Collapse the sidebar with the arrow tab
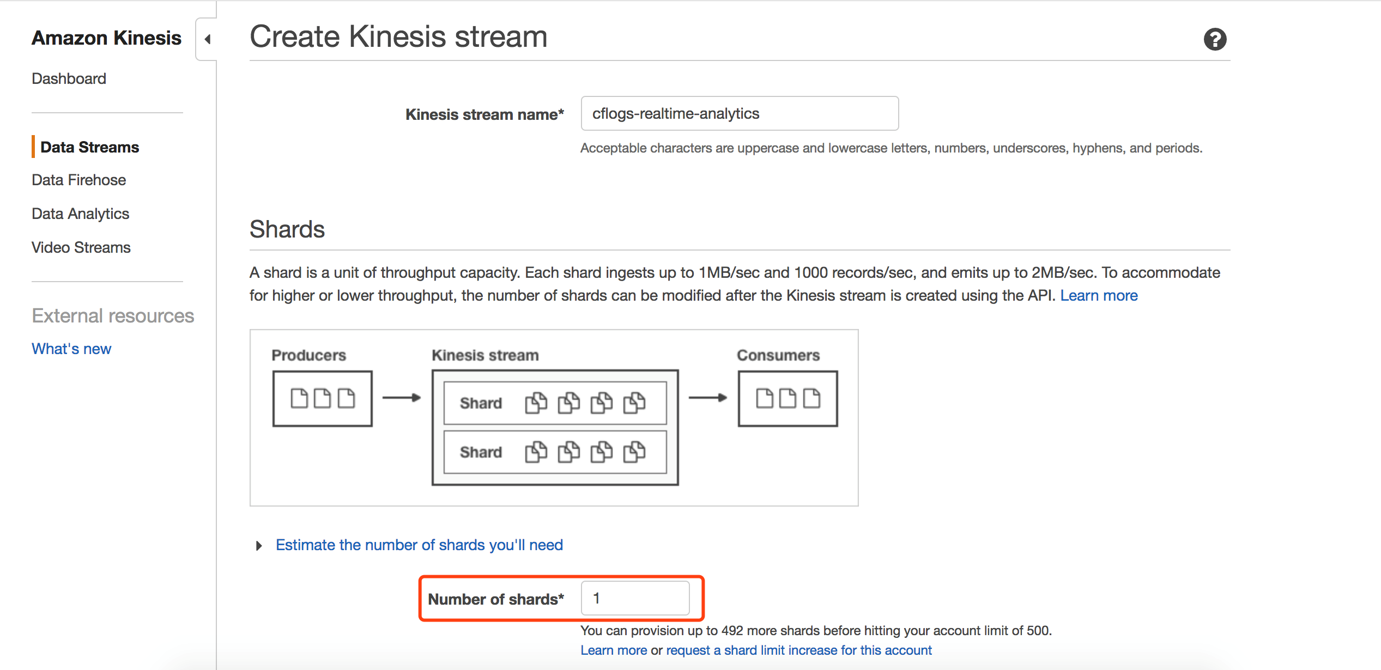1381x670 pixels. [x=207, y=39]
